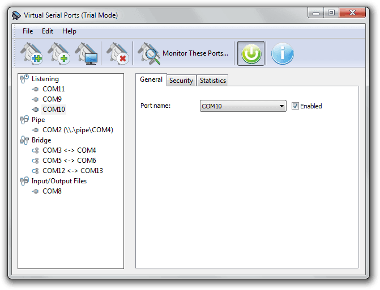The height and width of the screenshot is (290, 380).
Task: Click the delete port red X icon
Action: point(118,53)
